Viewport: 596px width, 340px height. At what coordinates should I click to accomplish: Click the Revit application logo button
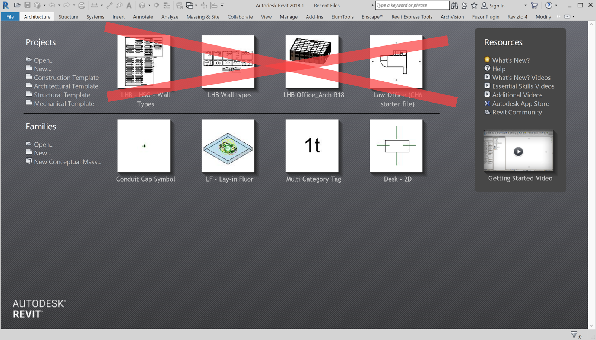6,5
